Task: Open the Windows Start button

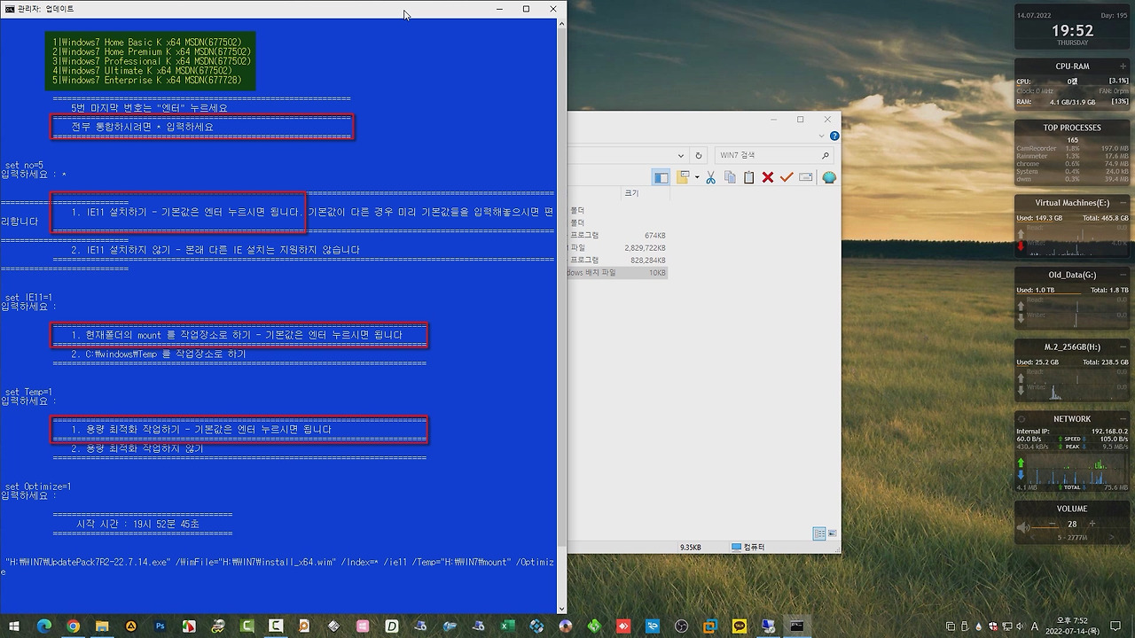Action: (15, 626)
